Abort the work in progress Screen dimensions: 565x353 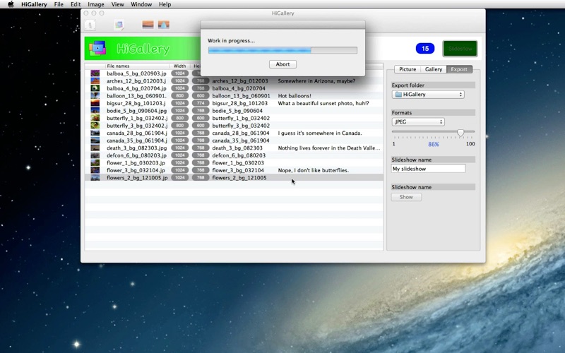(x=282, y=64)
